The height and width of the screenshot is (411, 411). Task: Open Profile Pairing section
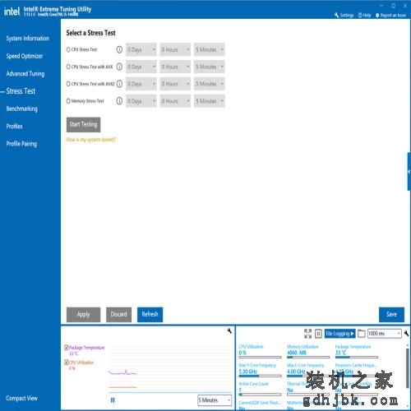21,144
